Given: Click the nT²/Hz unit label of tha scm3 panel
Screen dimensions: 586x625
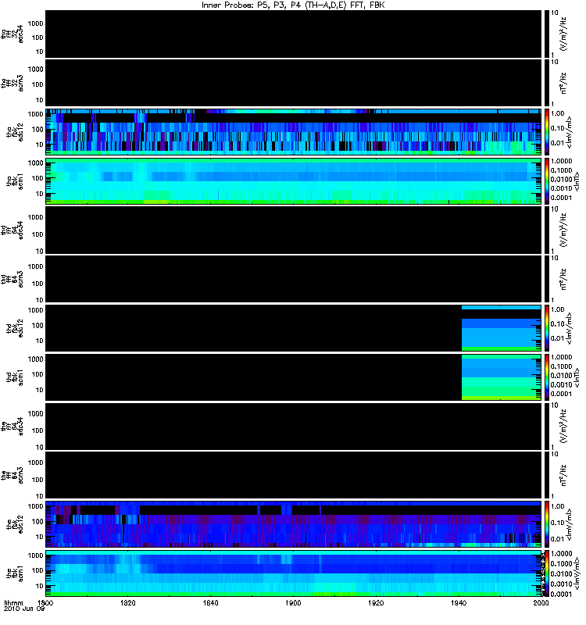Looking at the screenshot, I should pyautogui.click(x=563, y=83).
